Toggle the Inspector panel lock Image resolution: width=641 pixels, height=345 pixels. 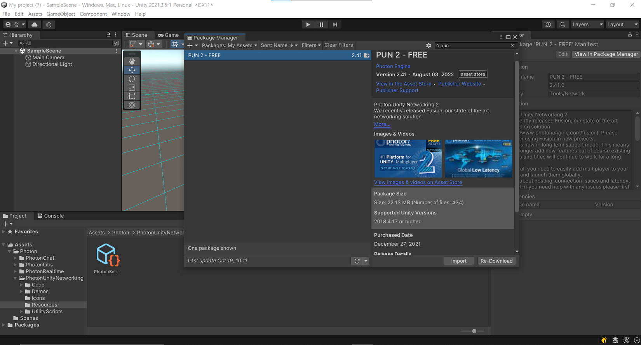[x=630, y=34]
